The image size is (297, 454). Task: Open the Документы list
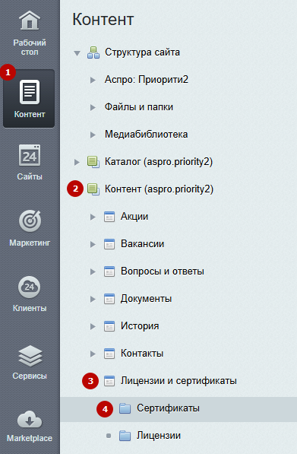(146, 299)
